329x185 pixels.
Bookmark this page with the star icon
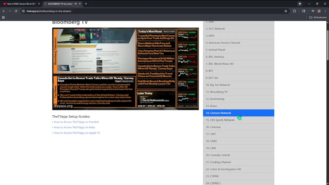[x=286, y=11]
